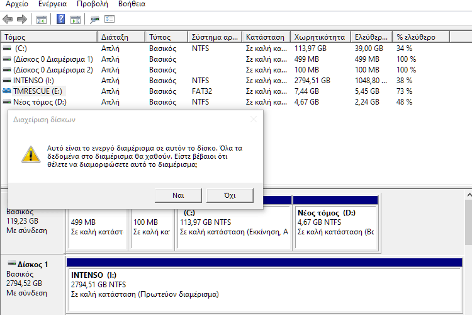Image resolution: width=472 pixels, height=315 pixels.
Task: Sort by the Τόμος column header
Action: 48,37
